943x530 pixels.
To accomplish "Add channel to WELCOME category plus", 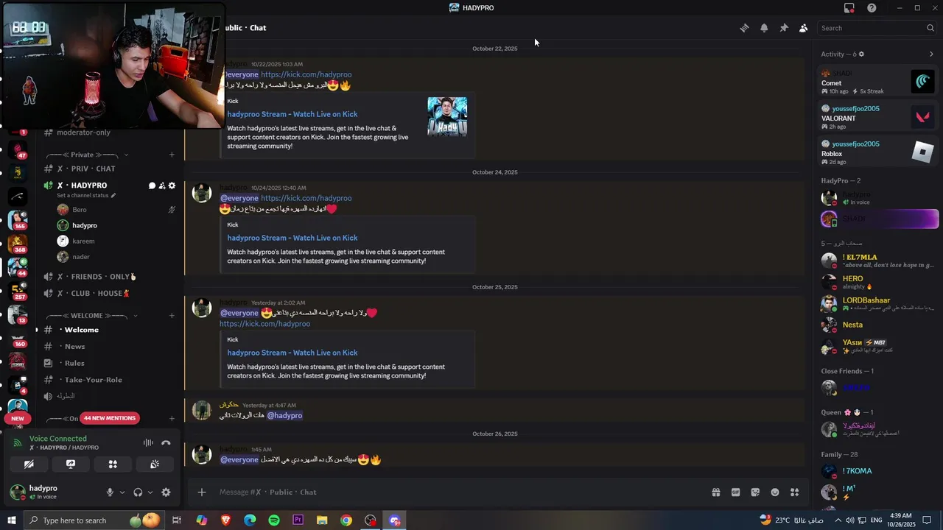I will click(x=172, y=316).
